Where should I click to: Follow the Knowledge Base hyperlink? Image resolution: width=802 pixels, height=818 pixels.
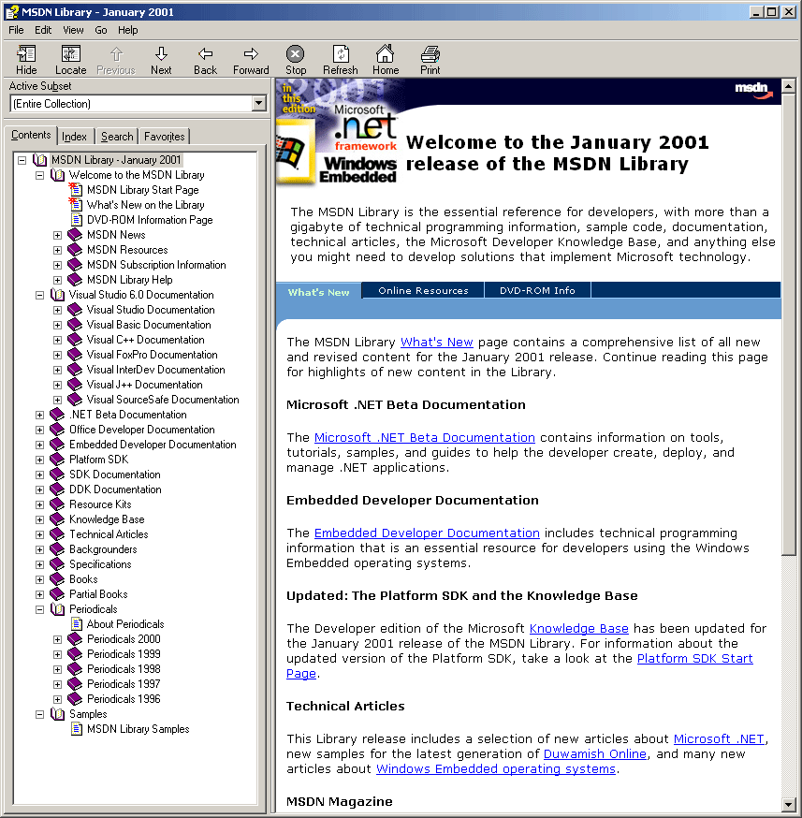579,628
